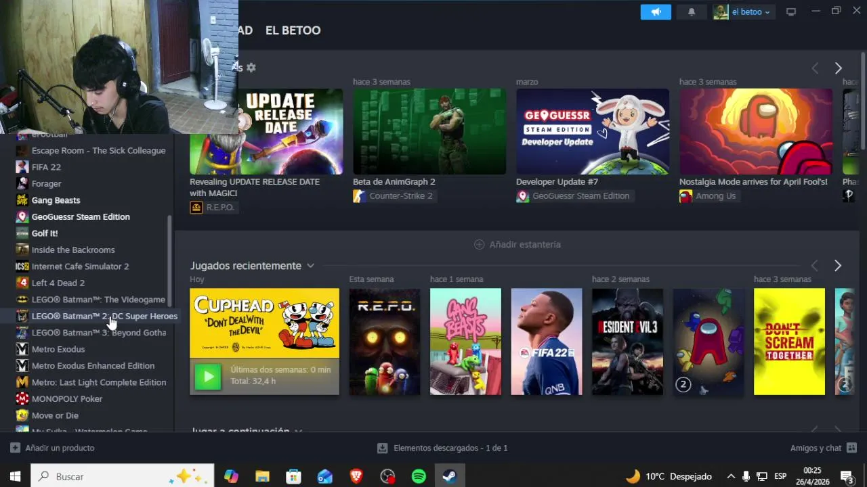Open the EL BETOO profile tab

point(293,30)
